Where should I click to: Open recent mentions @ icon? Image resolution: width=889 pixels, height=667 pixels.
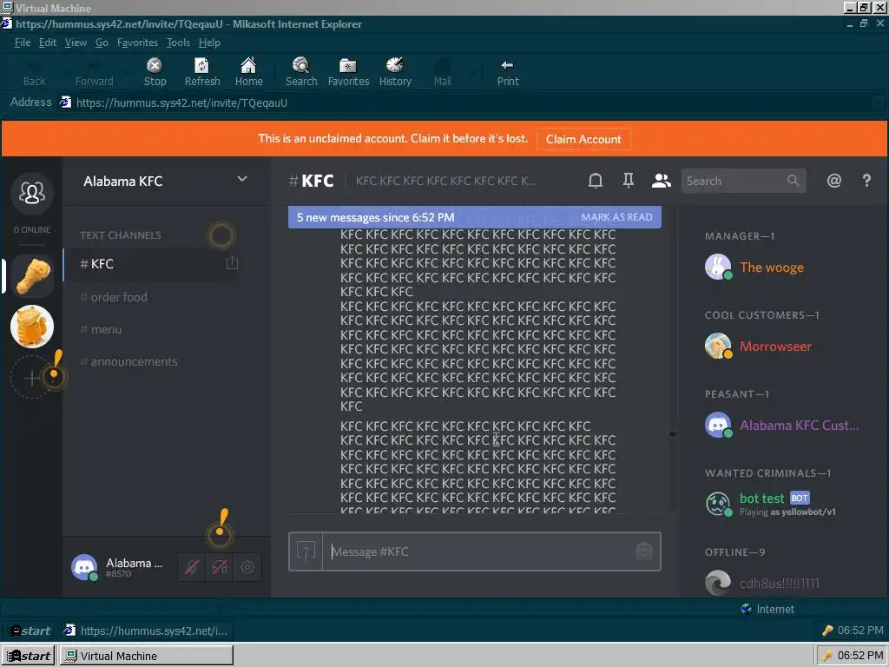point(833,181)
